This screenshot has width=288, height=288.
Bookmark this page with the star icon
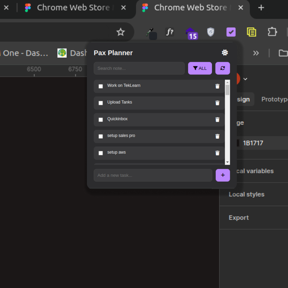(x=121, y=32)
